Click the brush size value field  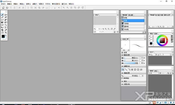pos(141,58)
